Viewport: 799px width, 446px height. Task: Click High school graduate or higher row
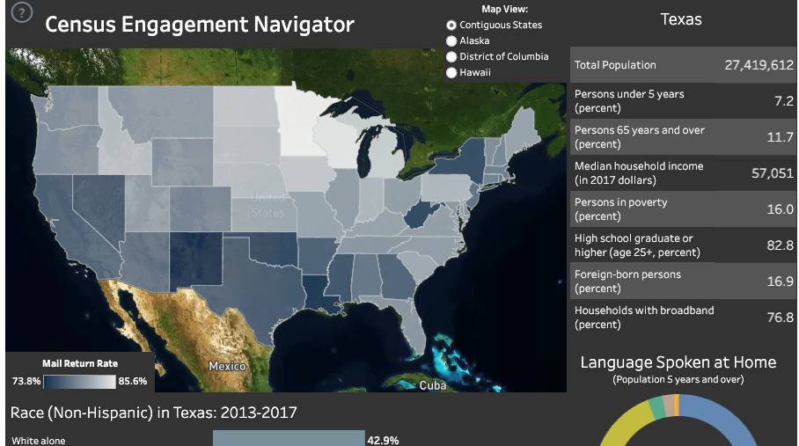(683, 245)
